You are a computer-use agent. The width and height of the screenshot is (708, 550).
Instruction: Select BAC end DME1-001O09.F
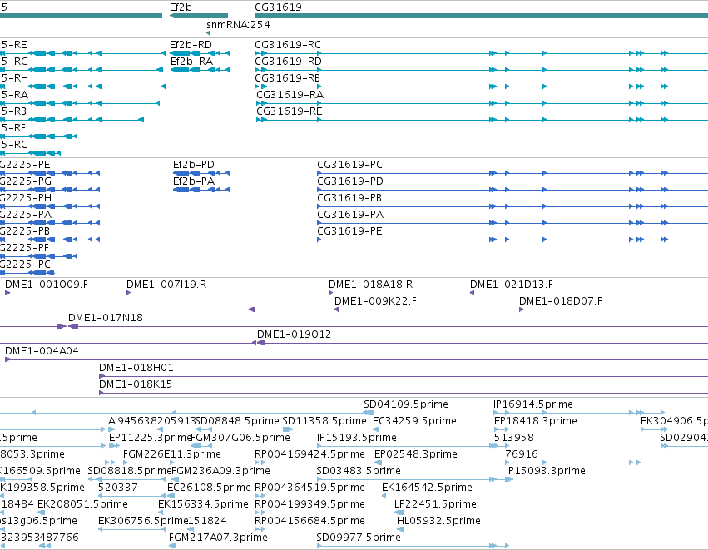pos(47,285)
